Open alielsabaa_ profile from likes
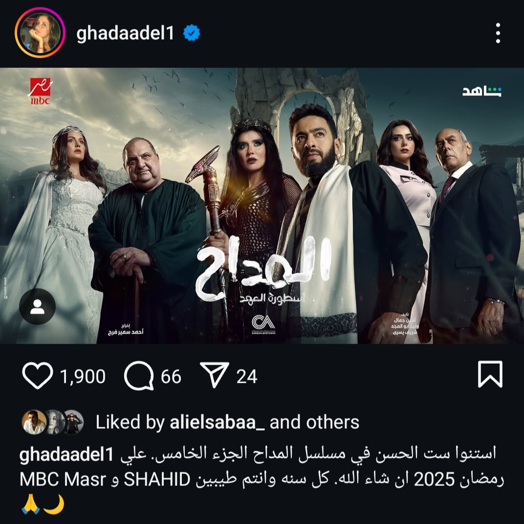 (217, 422)
